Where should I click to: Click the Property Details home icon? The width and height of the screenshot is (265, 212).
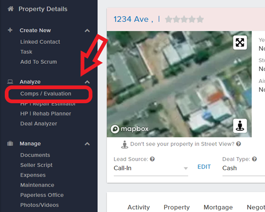point(11,9)
